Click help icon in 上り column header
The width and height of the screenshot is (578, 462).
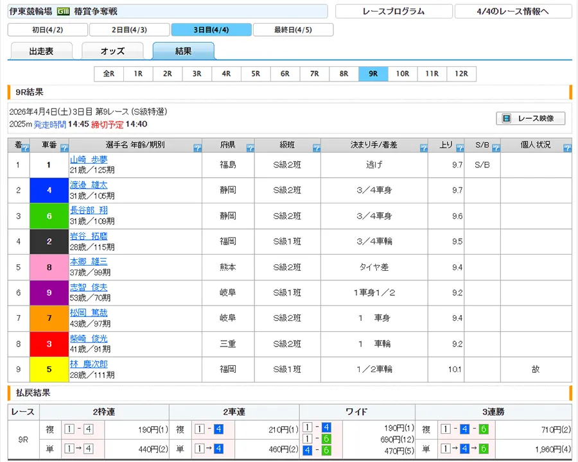459,148
